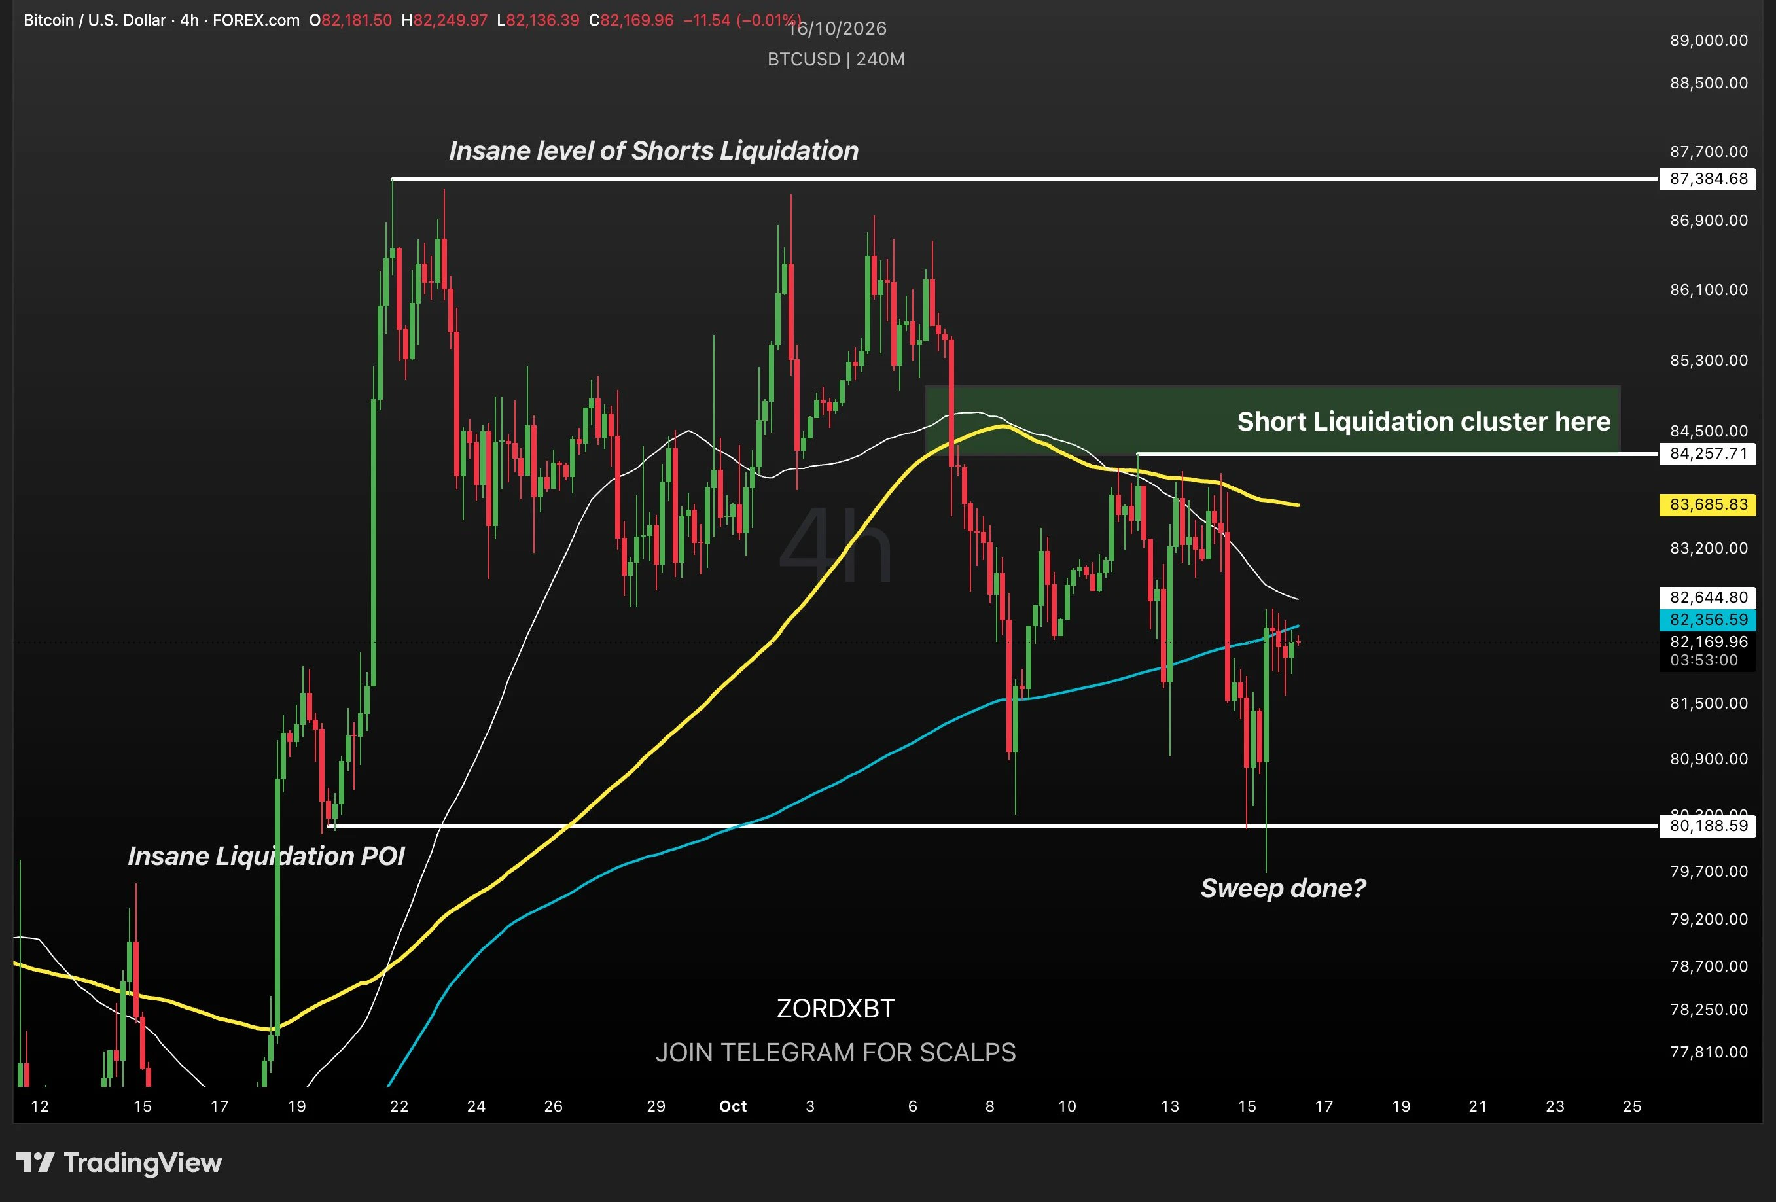Click the 84,257.71 price label
This screenshot has height=1202, width=1776.
point(1708,454)
